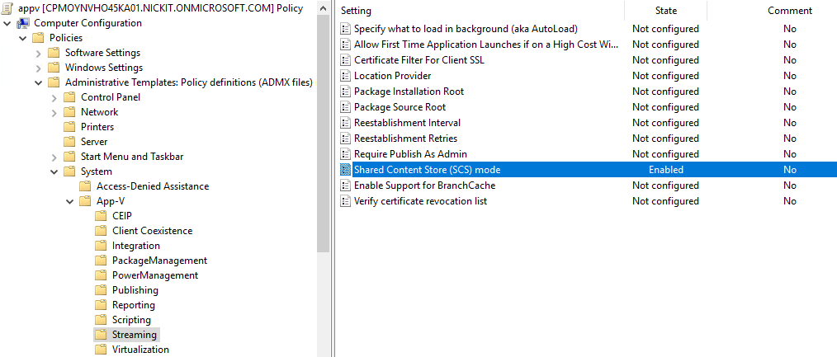This screenshot has width=837, height=357.
Task: Click the Streaming folder icon
Action: (101, 336)
